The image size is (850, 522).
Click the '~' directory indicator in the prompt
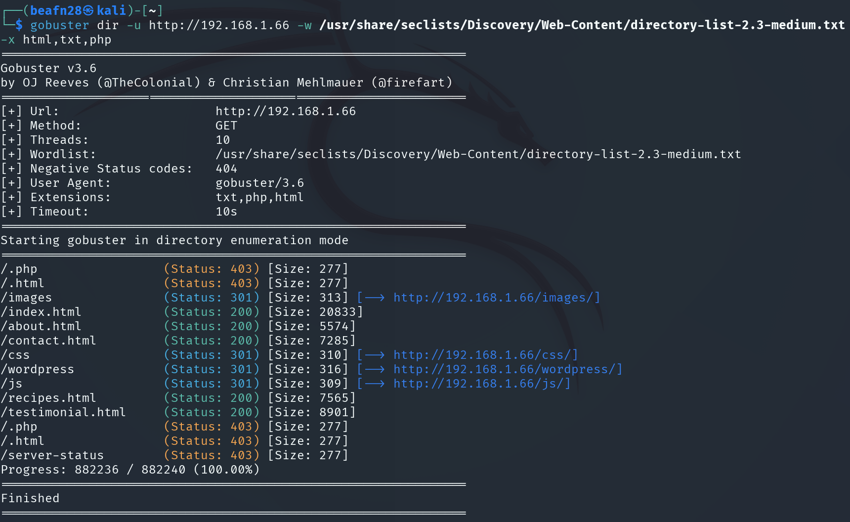(x=152, y=10)
